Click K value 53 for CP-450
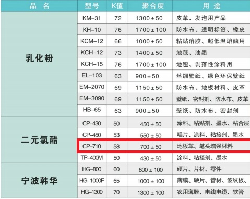 [116, 135]
